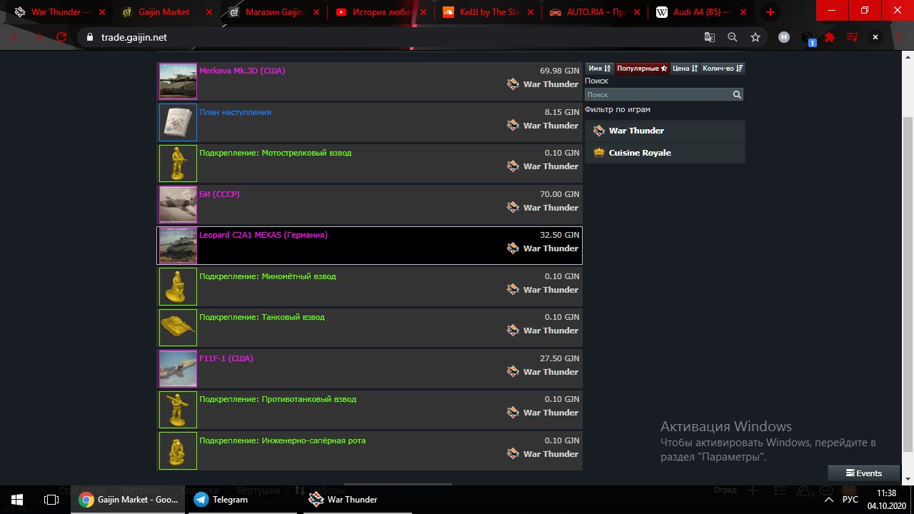Viewport: 914px width, 514px height.
Task: Open the БИ (СССР) aircraft thumbnail
Action: 178,204
